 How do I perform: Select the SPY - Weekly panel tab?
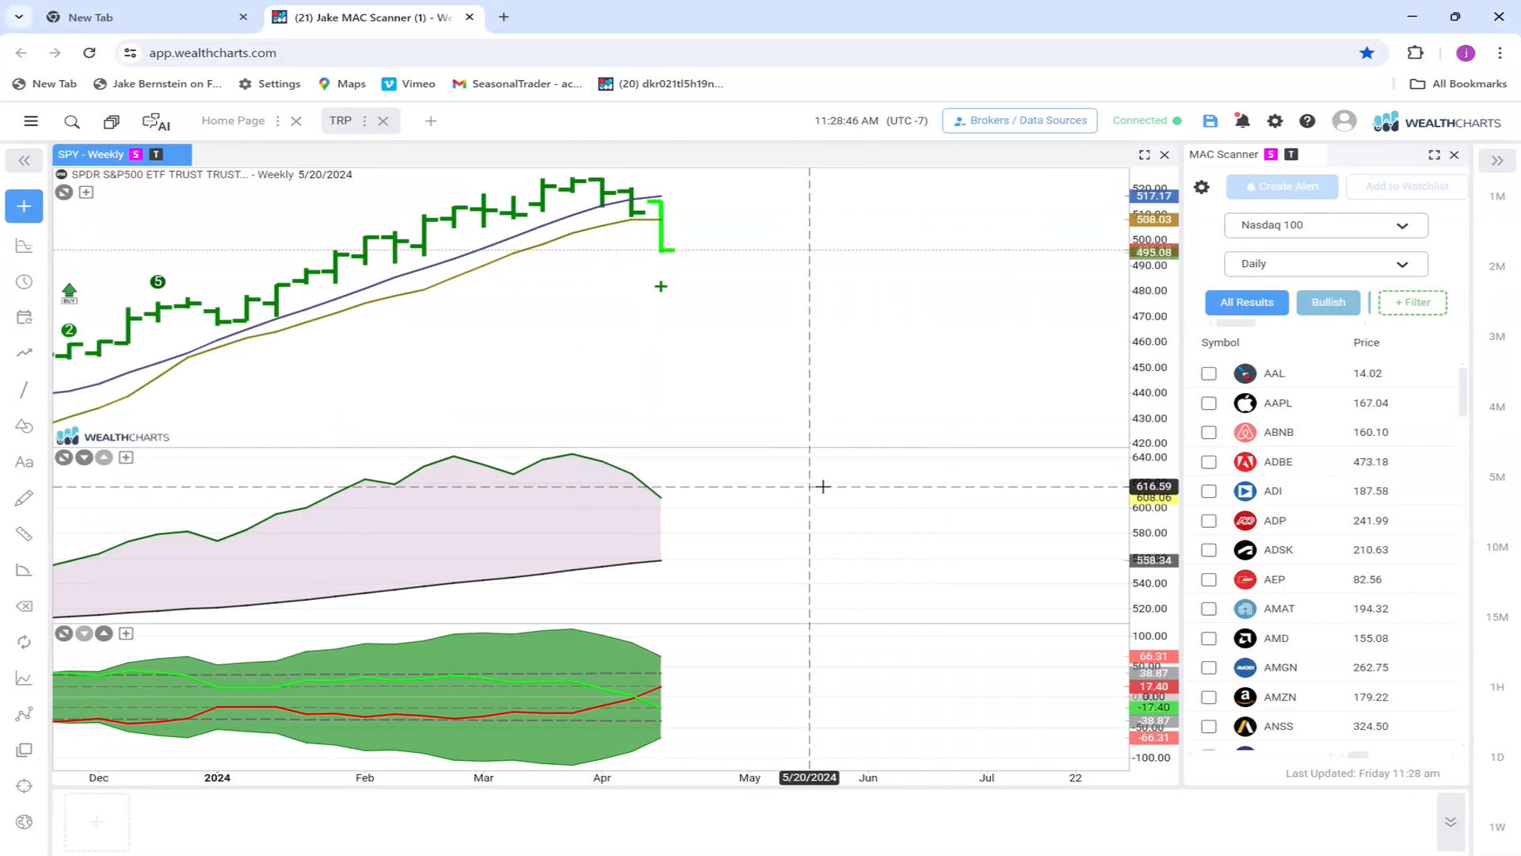click(x=122, y=155)
